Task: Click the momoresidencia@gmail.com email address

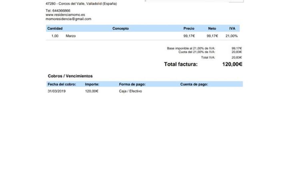Action: 68,19
